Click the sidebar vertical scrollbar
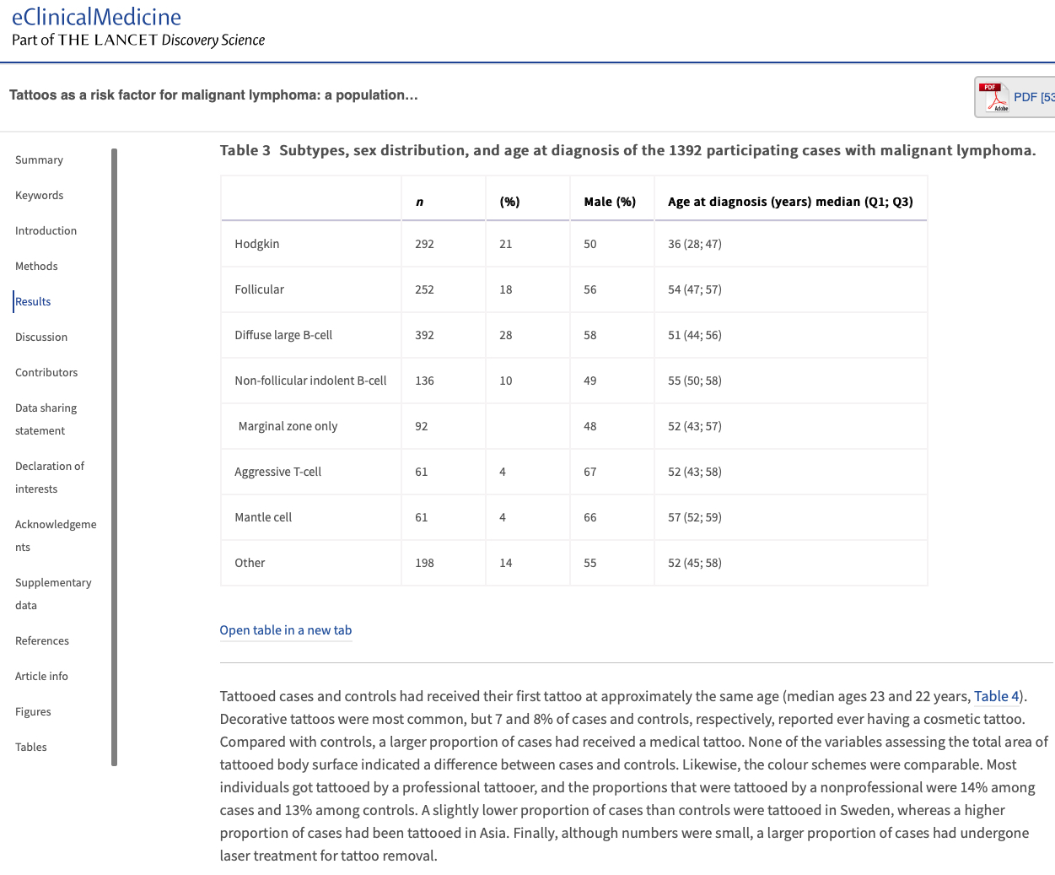 click(114, 457)
